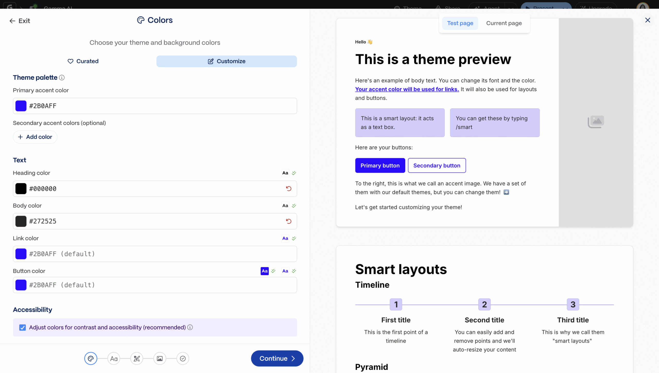Click the Secondary button in preview

[x=437, y=166]
